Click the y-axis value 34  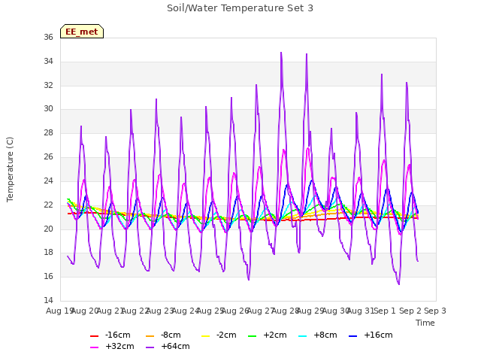[48, 61]
